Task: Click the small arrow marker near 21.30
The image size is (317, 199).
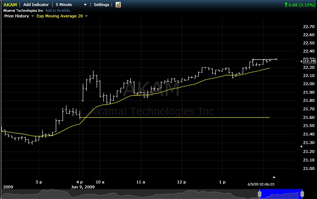Action: [x=301, y=147]
